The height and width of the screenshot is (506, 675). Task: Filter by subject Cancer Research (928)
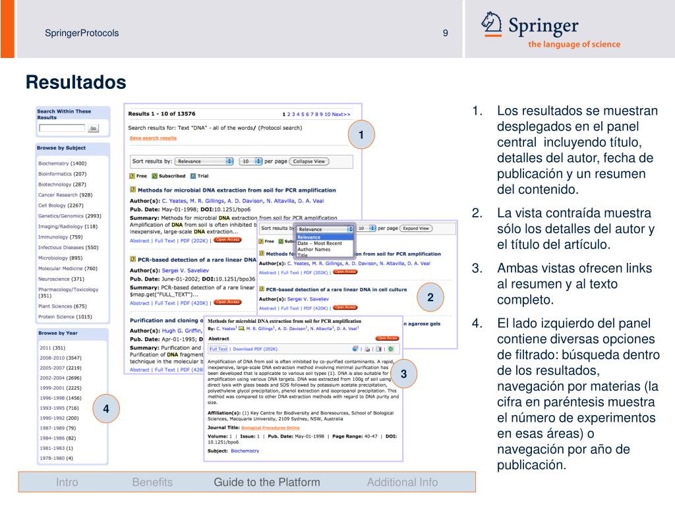click(x=65, y=195)
